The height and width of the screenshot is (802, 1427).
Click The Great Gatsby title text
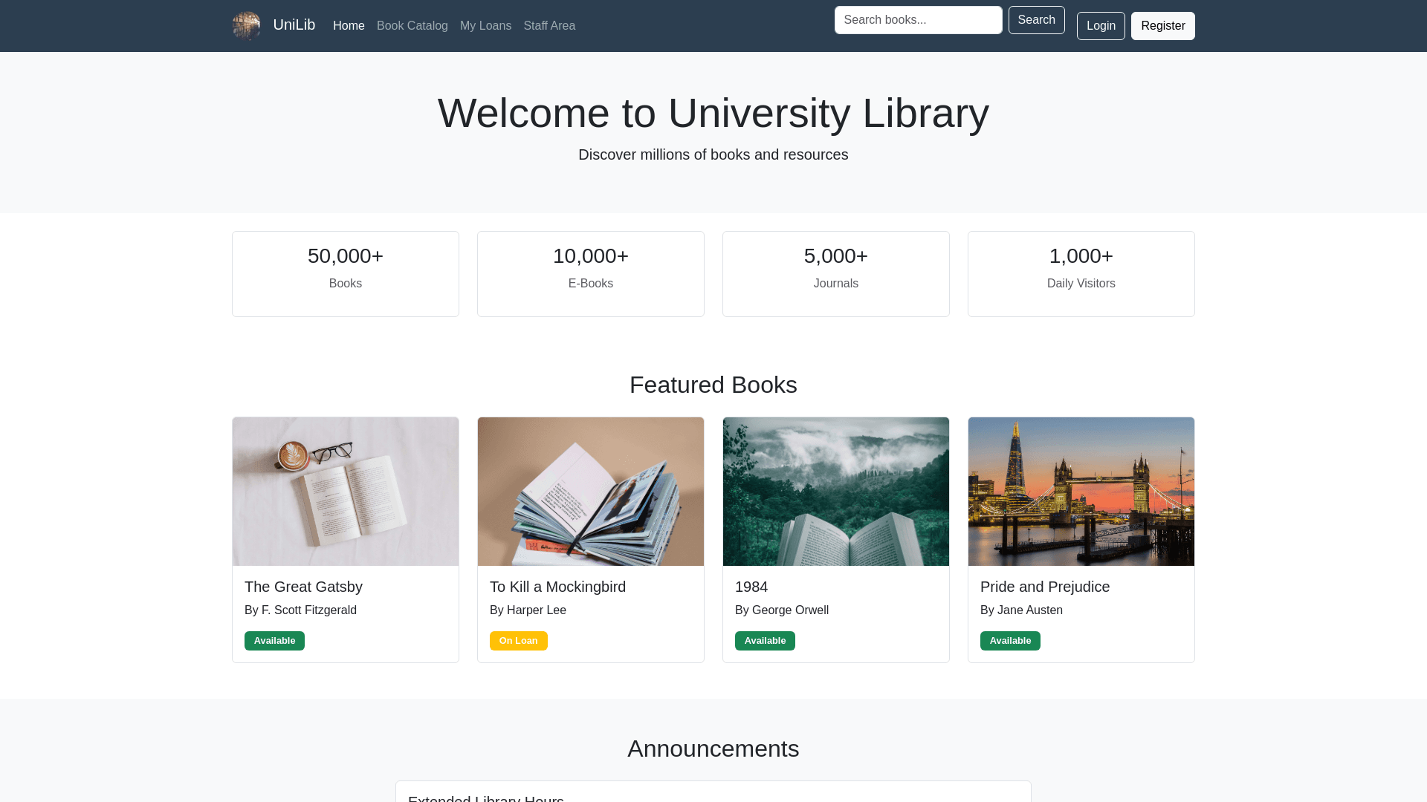[303, 587]
